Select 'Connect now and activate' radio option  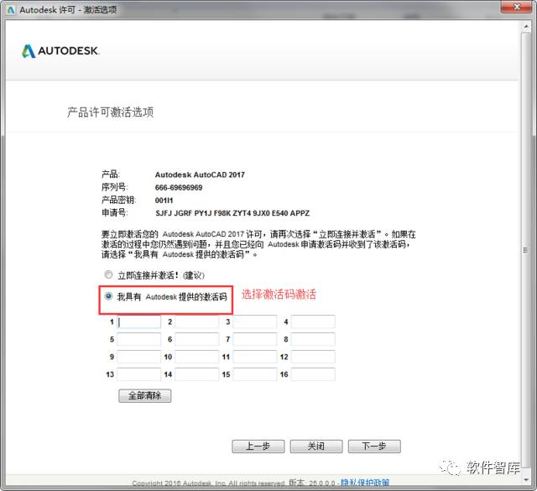108,274
